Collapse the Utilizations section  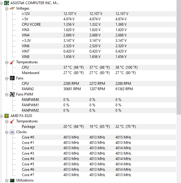(x=7, y=181)
